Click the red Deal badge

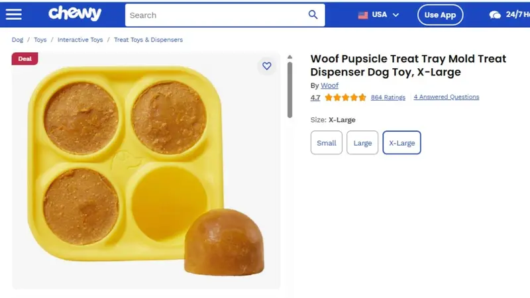click(25, 59)
